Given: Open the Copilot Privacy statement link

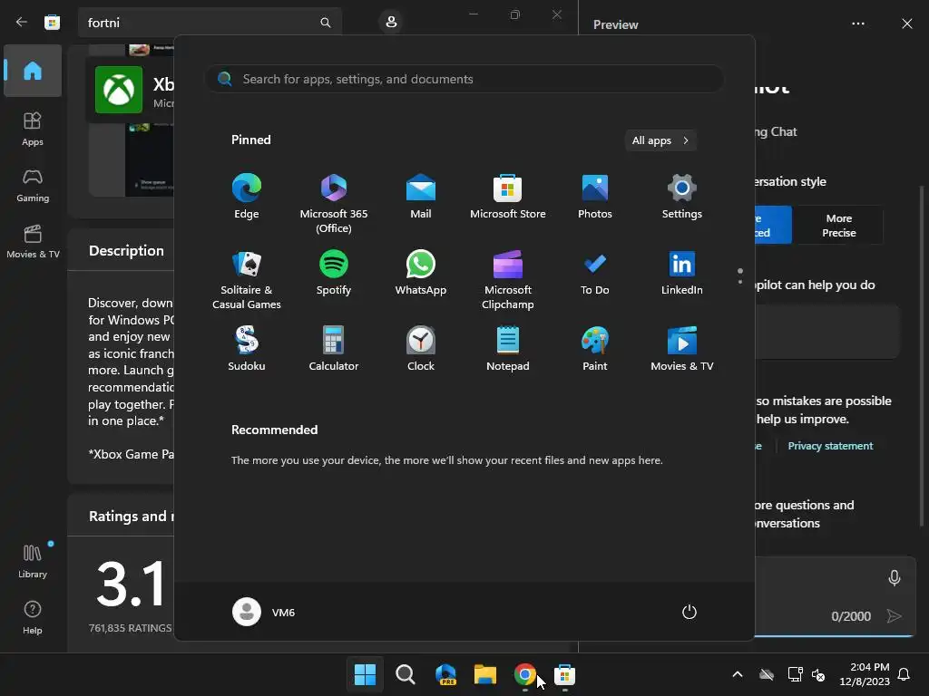Looking at the screenshot, I should [x=830, y=446].
